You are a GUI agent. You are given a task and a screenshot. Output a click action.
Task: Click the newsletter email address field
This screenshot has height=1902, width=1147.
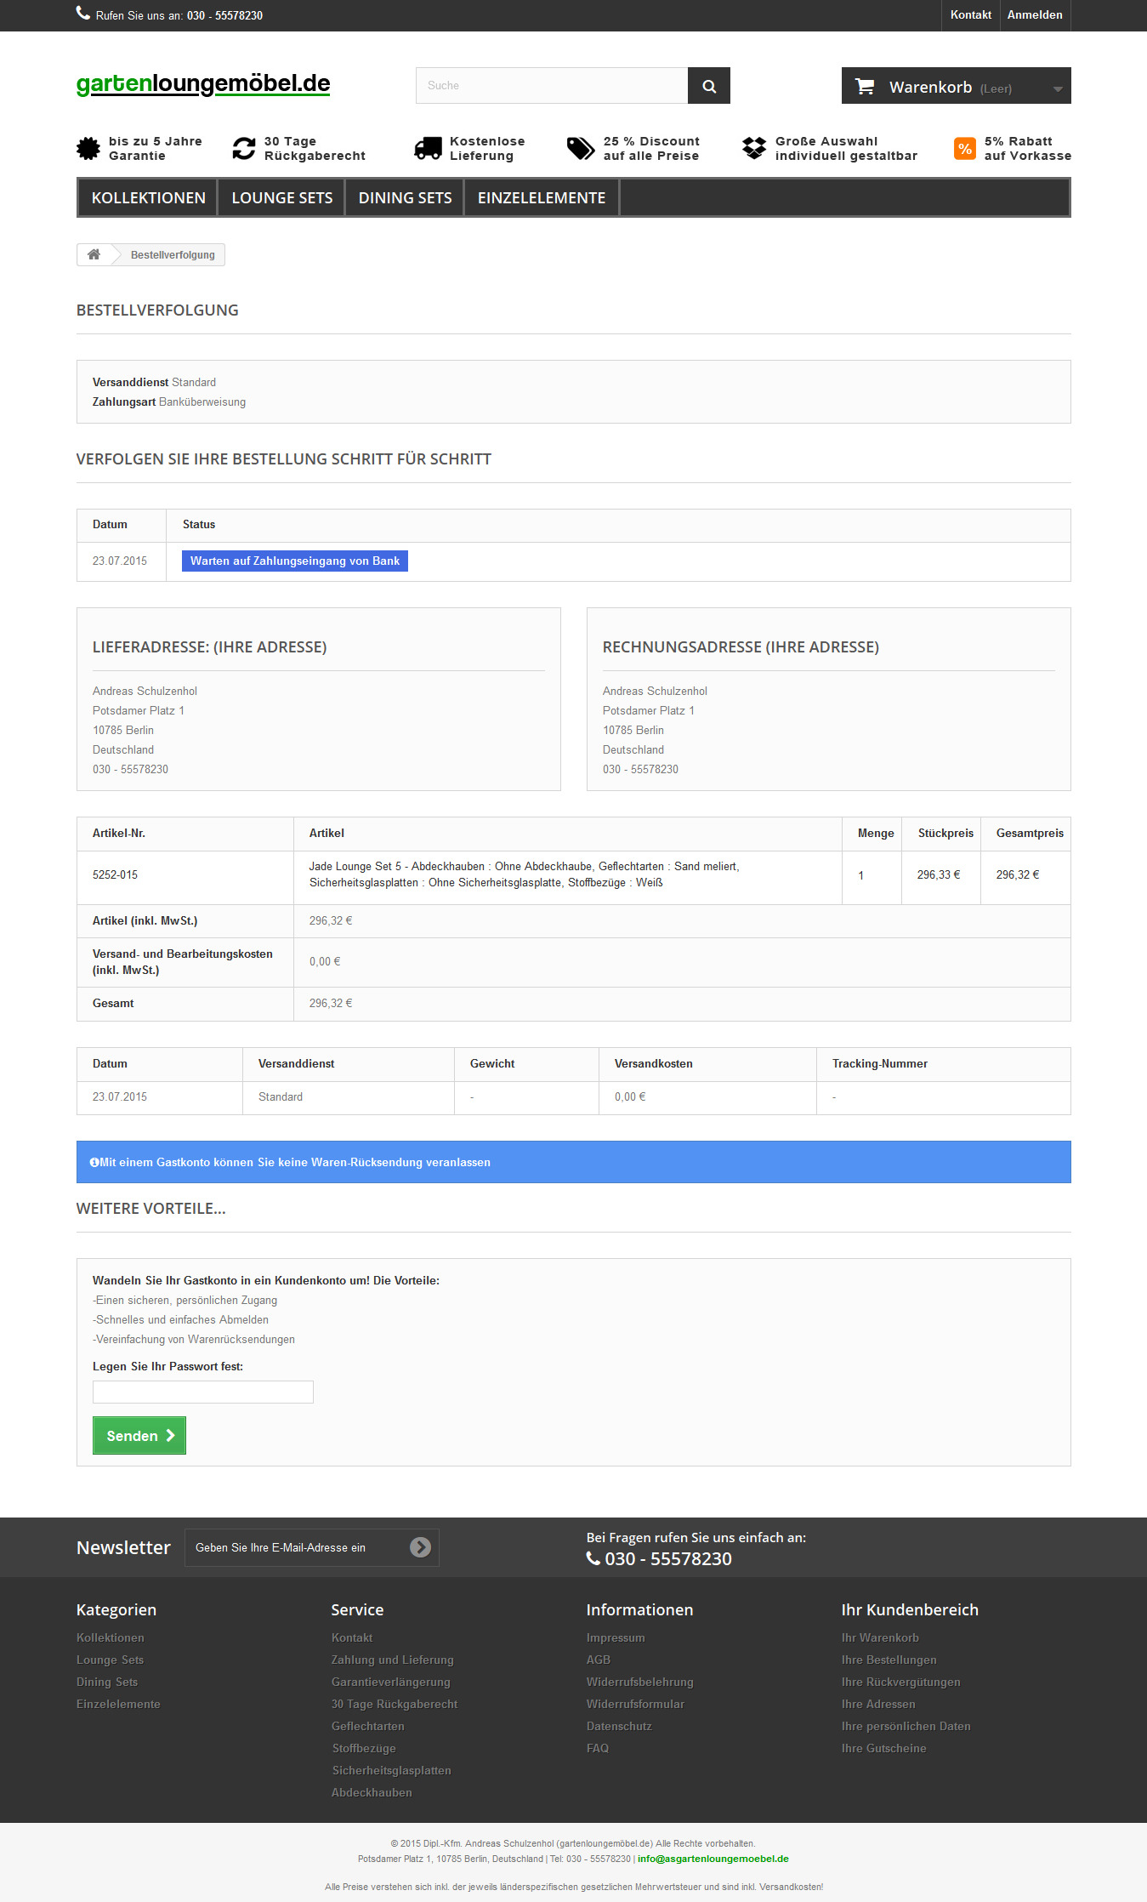[298, 1547]
